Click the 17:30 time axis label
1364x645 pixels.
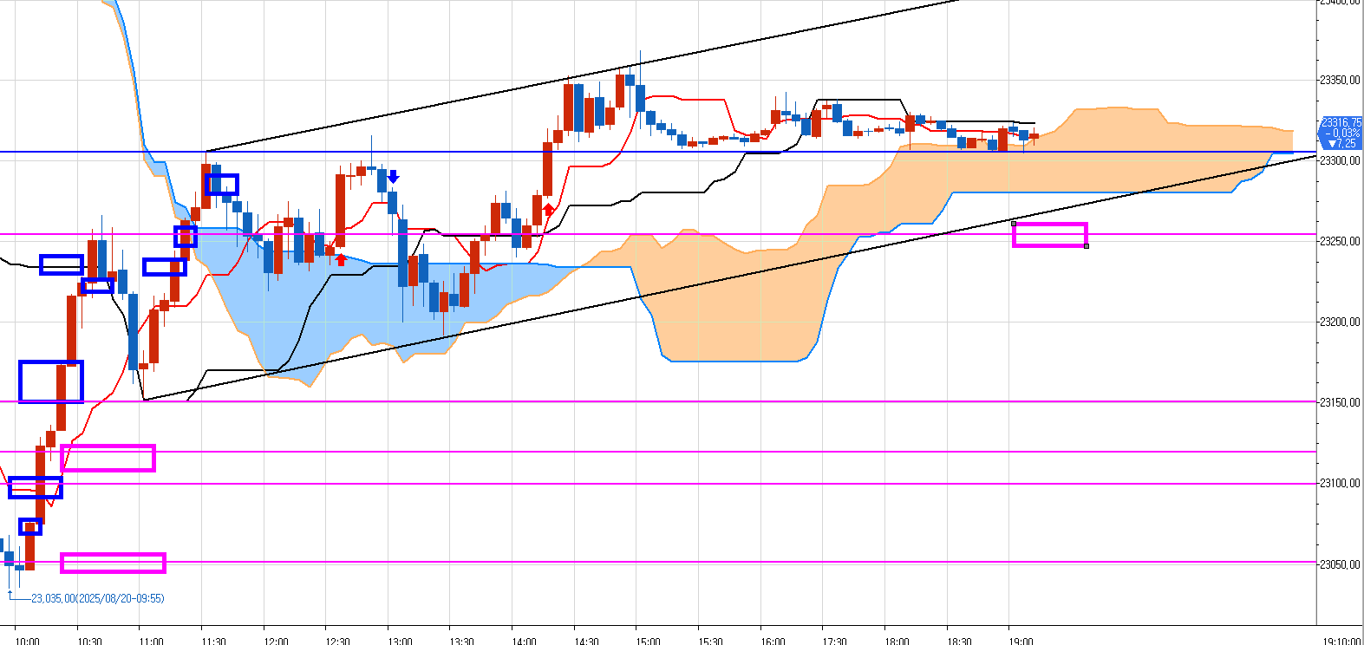coord(835,641)
